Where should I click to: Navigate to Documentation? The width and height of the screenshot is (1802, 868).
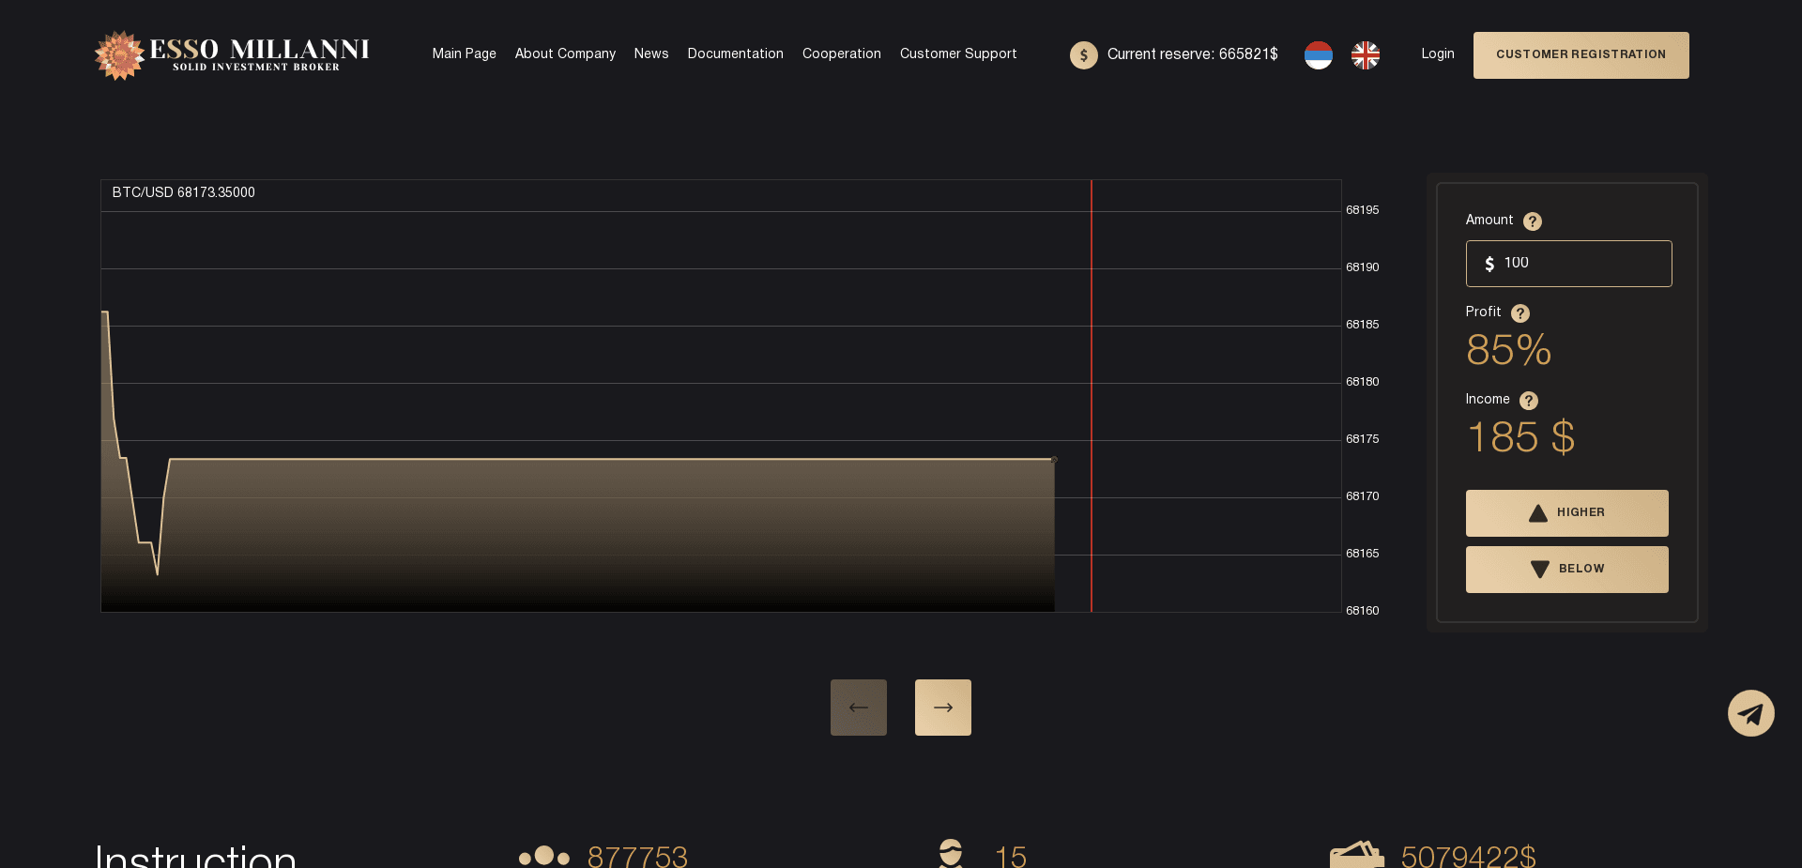click(x=735, y=54)
